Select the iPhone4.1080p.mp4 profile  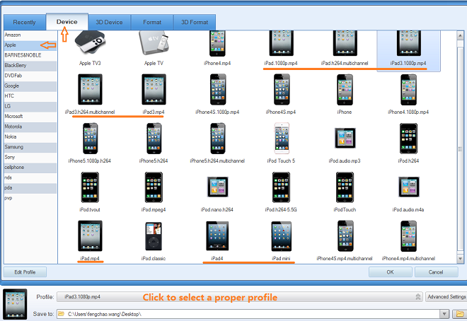coord(409,90)
